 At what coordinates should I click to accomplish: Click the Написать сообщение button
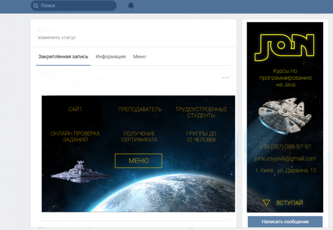[x=285, y=222]
